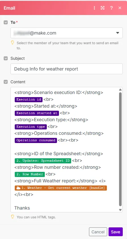Screen dimensions: 127x239
Task: Toggle the To field map checkbox
Action: coord(6,23)
